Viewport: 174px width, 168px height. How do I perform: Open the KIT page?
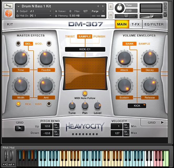pyautogui.click(x=10, y=24)
